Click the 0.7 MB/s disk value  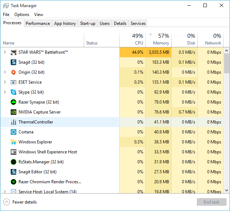point(187,112)
